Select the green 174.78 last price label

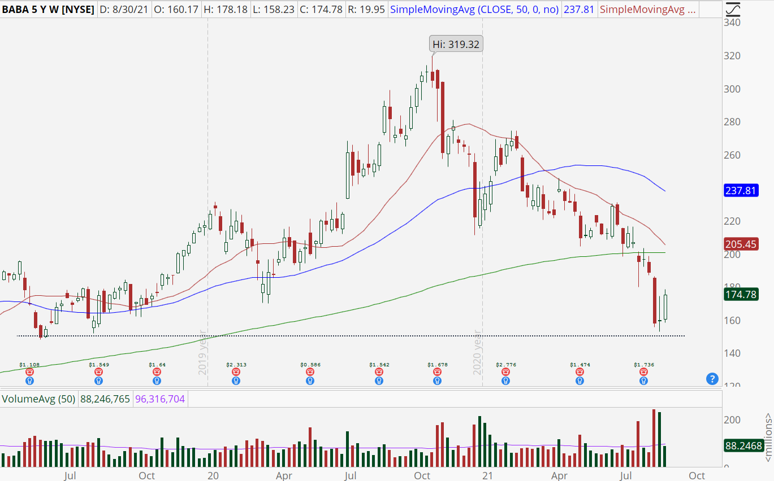(741, 294)
